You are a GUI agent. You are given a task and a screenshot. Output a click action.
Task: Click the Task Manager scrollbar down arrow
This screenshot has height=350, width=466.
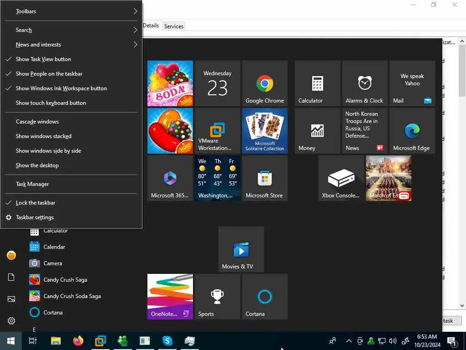click(462, 306)
